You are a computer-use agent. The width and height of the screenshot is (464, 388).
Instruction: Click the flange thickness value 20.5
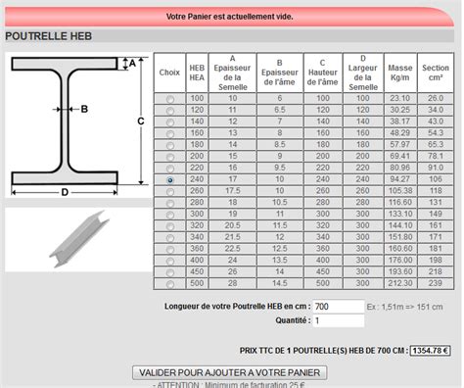point(232,225)
